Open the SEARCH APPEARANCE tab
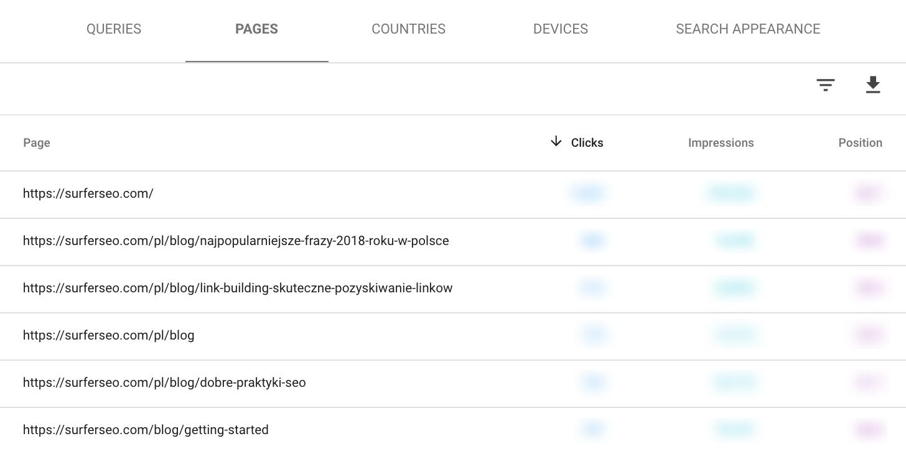 click(749, 29)
